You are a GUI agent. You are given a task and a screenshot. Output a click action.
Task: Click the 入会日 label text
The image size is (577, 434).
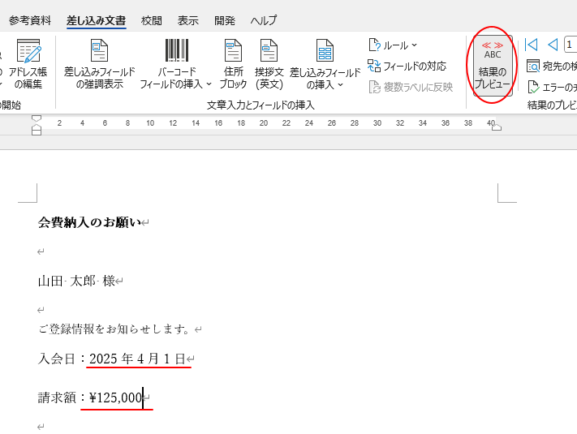[x=57, y=359]
